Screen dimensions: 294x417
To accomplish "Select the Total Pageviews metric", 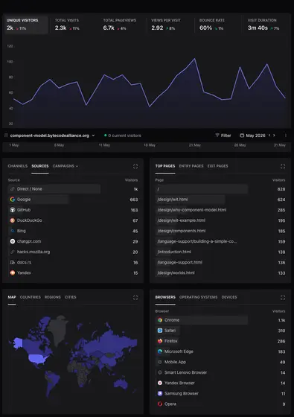I will pos(122,25).
